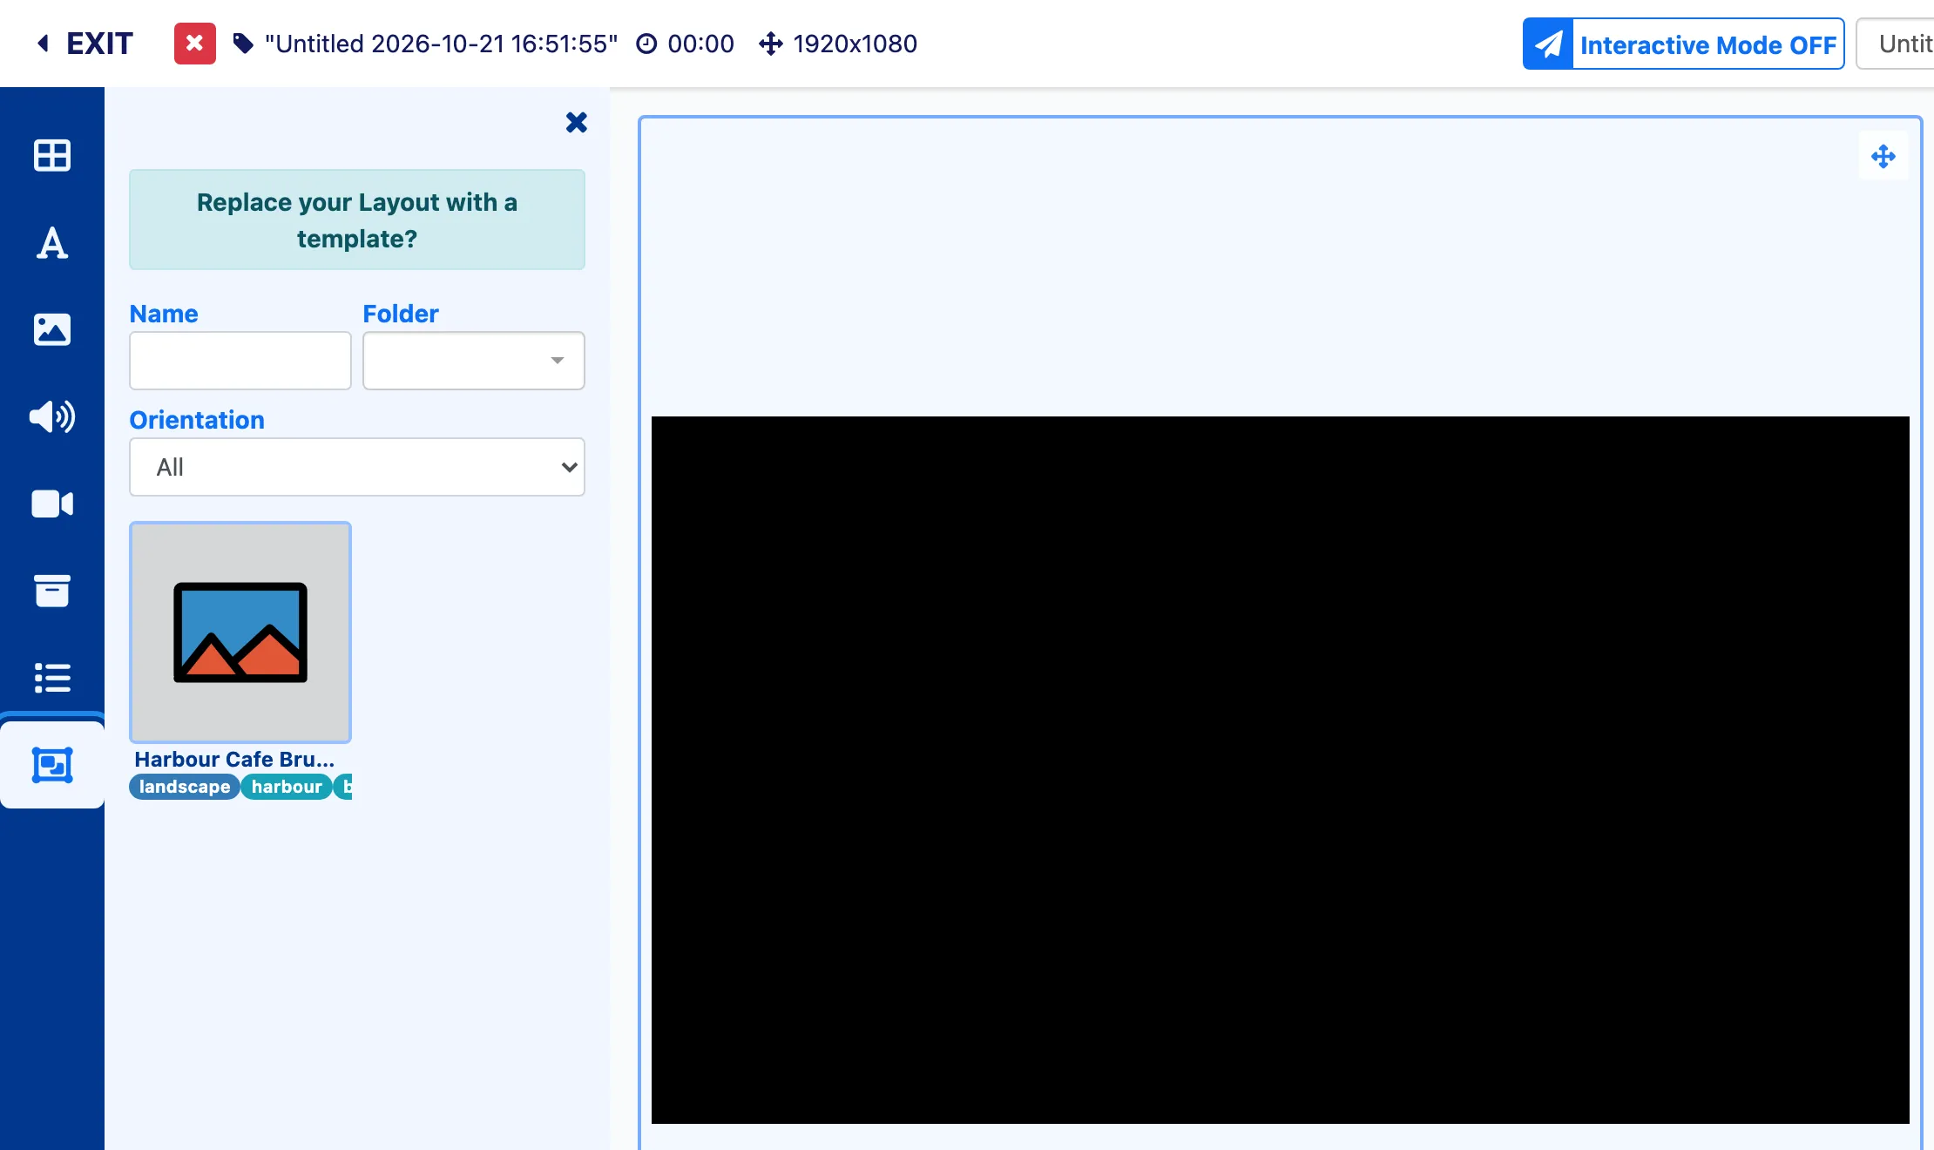This screenshot has height=1150, width=1934.
Task: Open the Folder dropdown
Action: click(474, 361)
